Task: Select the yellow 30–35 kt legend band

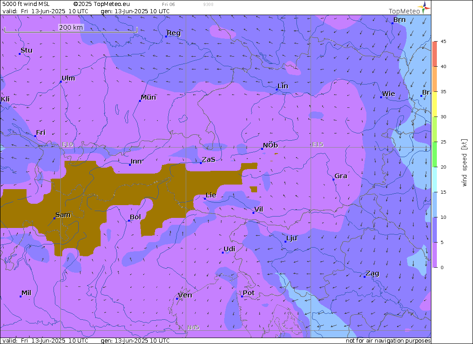Action: 435,104
